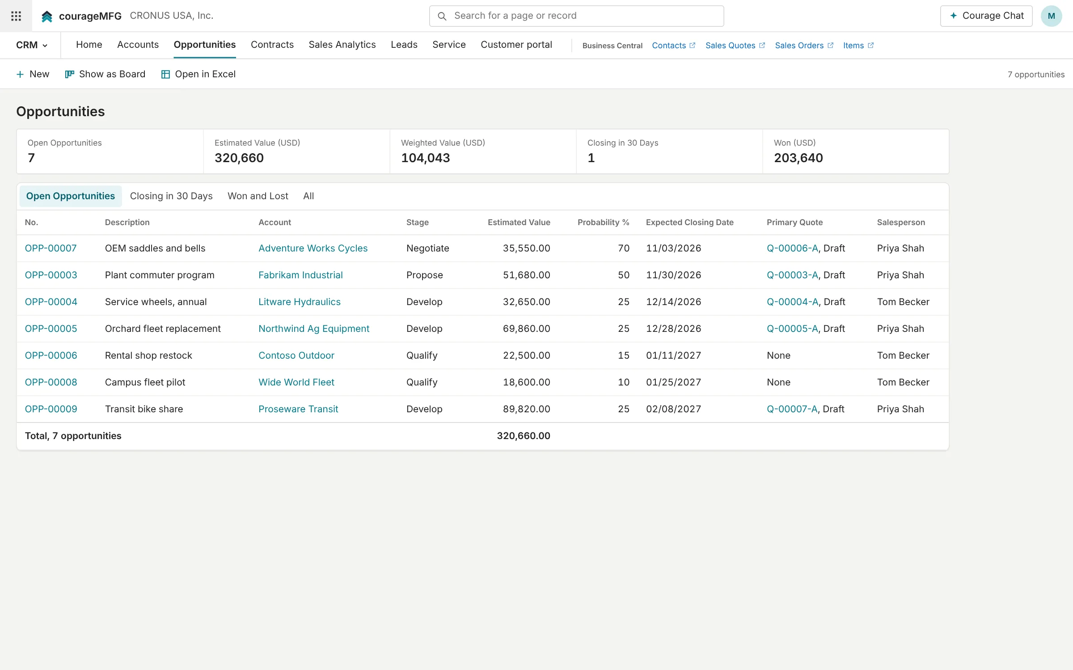Click the plus icon beside New
Viewport: 1073px width, 670px height.
[x=20, y=75]
